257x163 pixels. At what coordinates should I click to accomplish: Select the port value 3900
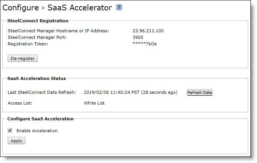pos(138,37)
